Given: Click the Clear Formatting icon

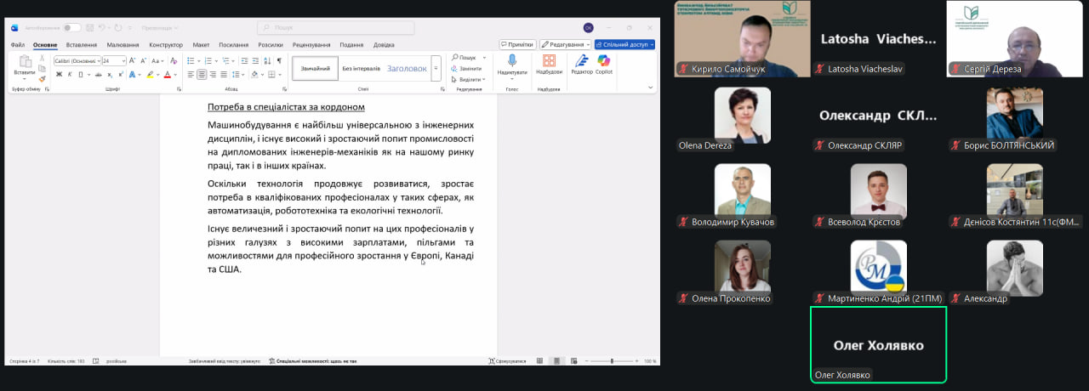Looking at the screenshot, I should [174, 60].
